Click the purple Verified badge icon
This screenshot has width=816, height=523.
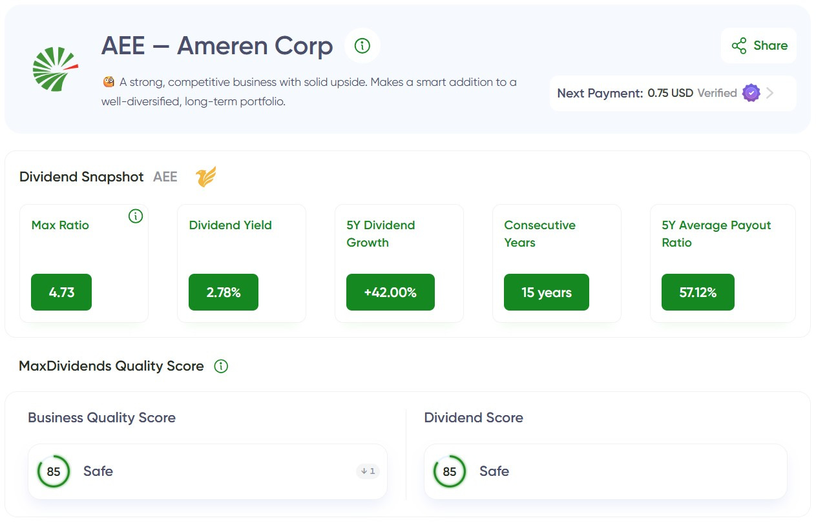[x=751, y=93]
